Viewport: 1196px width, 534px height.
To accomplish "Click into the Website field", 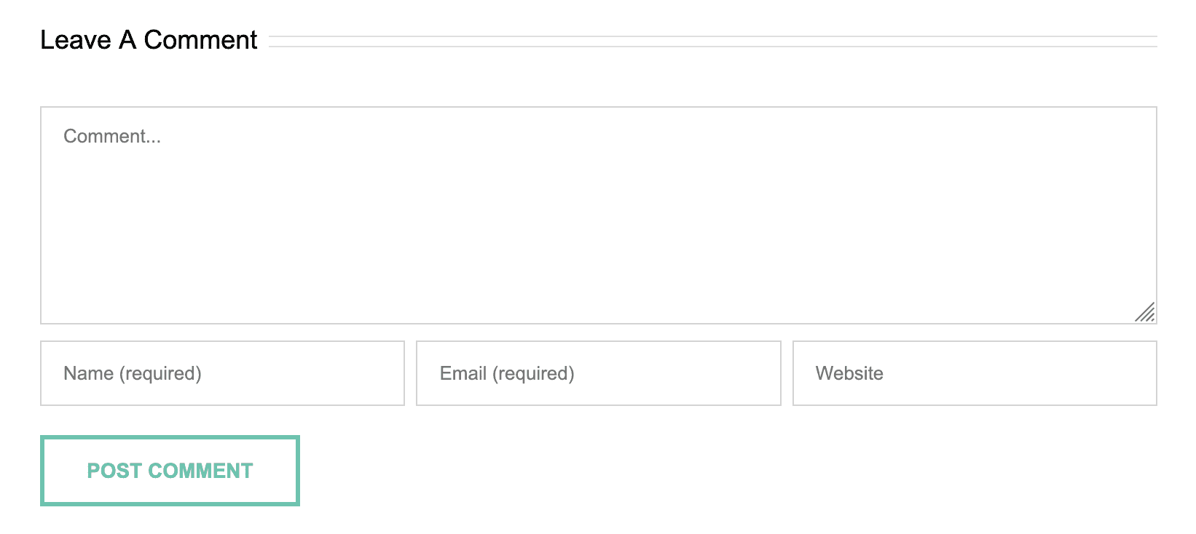I will [974, 373].
